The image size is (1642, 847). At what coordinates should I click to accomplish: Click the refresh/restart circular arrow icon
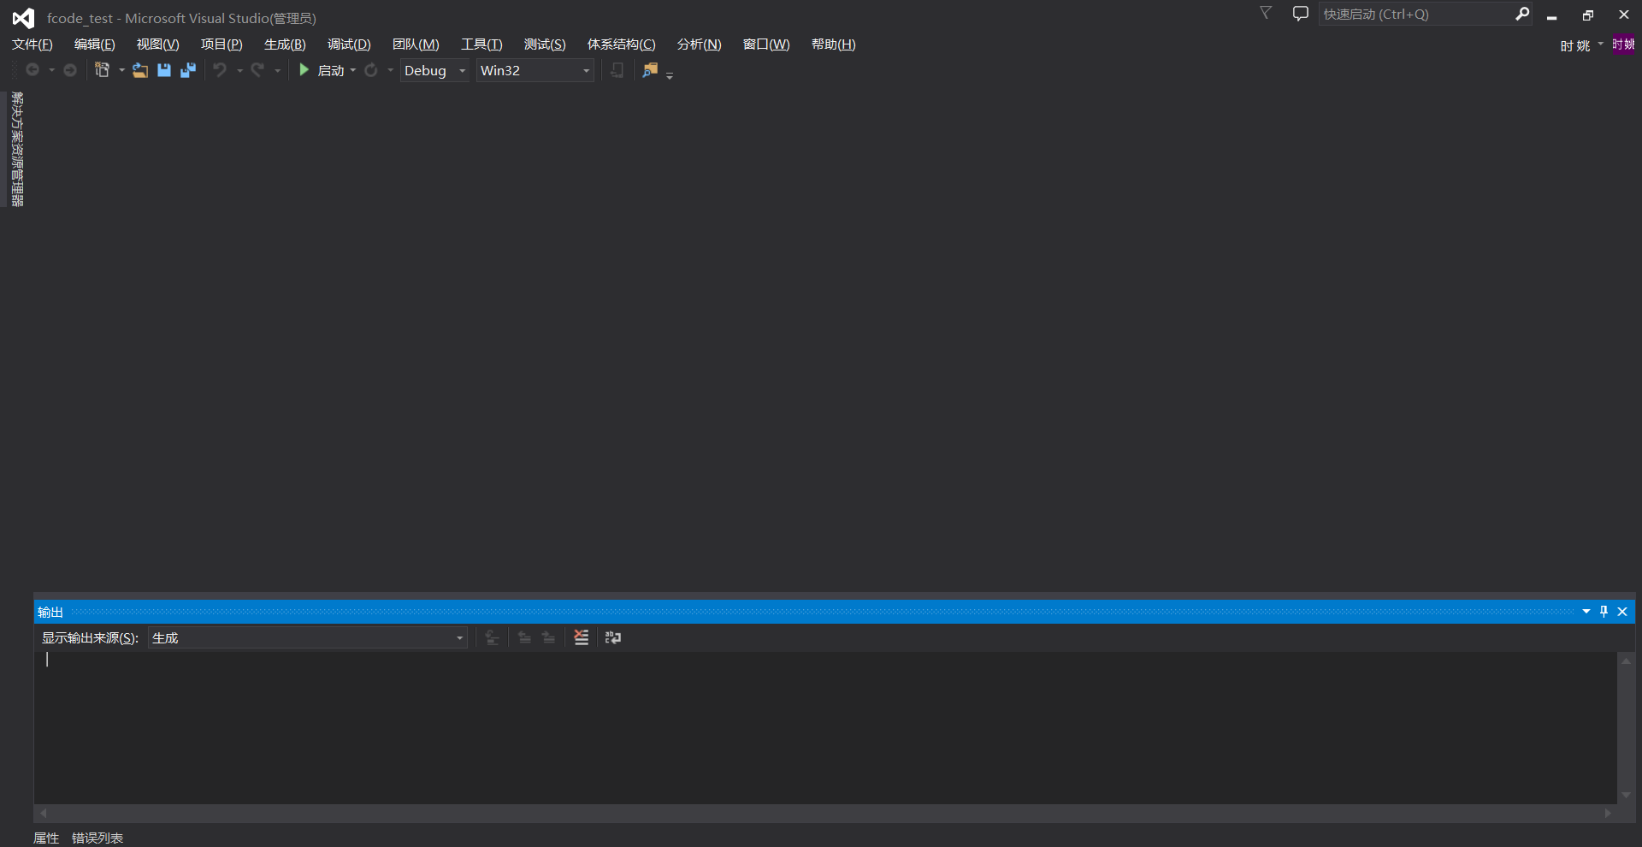[371, 70]
